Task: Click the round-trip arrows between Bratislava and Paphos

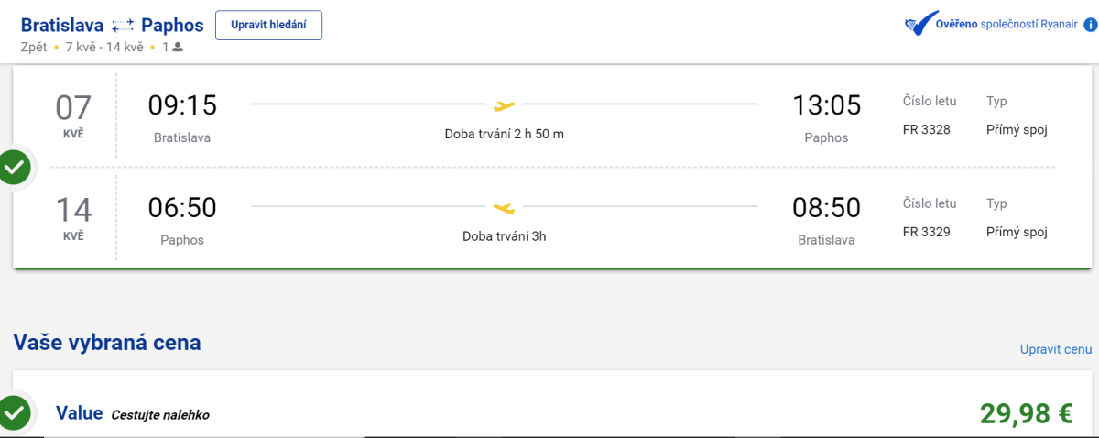Action: 123,26
